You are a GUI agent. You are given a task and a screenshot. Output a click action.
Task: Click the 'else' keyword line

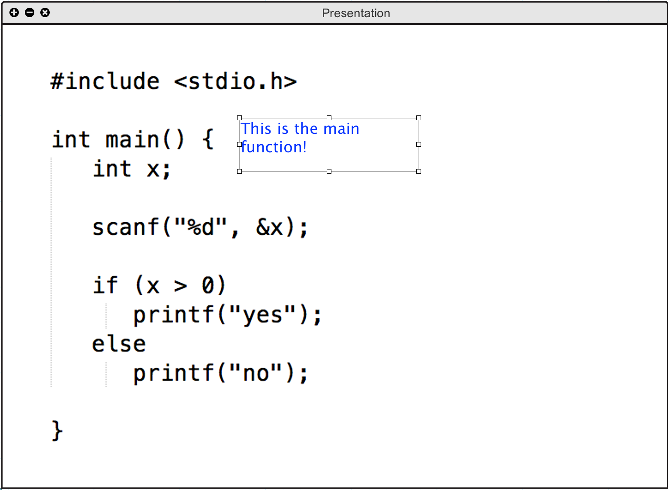(119, 344)
